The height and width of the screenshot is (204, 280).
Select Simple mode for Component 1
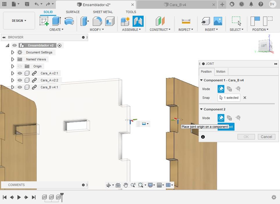click(221, 89)
